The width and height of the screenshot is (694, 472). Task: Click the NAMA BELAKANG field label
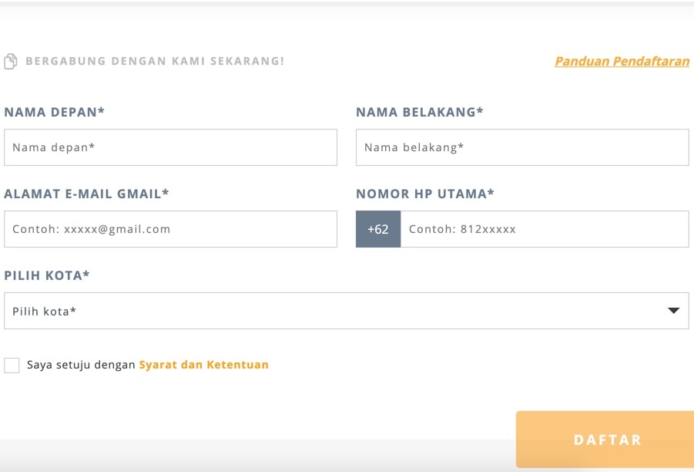pyautogui.click(x=419, y=112)
